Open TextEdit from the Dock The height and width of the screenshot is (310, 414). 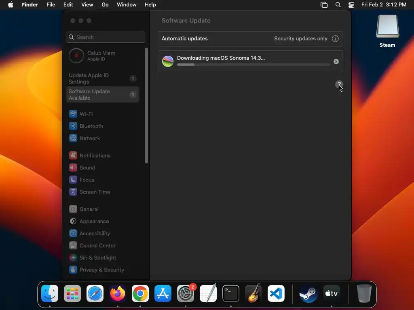208,293
